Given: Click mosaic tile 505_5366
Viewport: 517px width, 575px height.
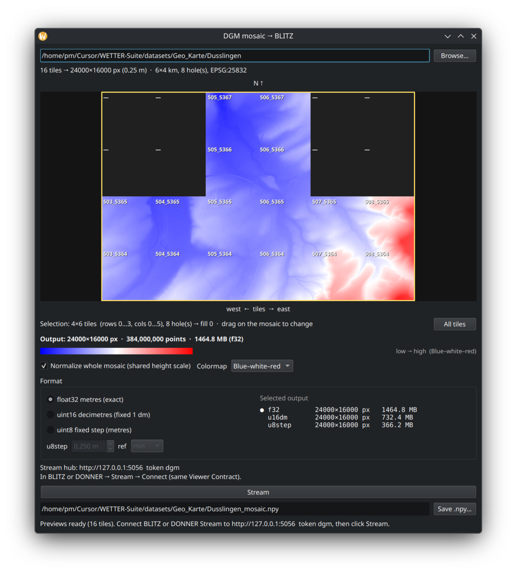Looking at the screenshot, I should 232,170.
